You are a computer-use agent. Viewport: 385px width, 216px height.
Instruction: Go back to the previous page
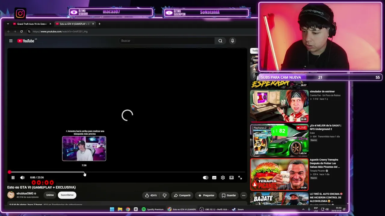click(x=8, y=31)
